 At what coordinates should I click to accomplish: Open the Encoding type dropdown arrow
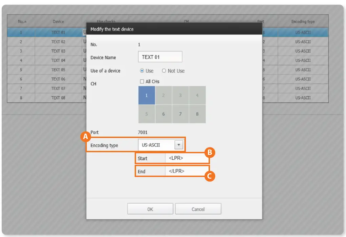coord(179,145)
